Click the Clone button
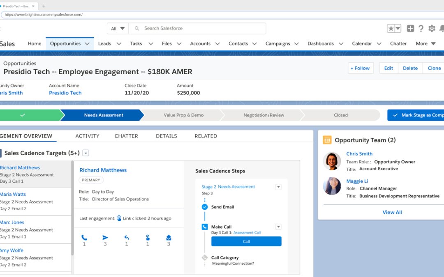The image size is (444, 277). 434,68
